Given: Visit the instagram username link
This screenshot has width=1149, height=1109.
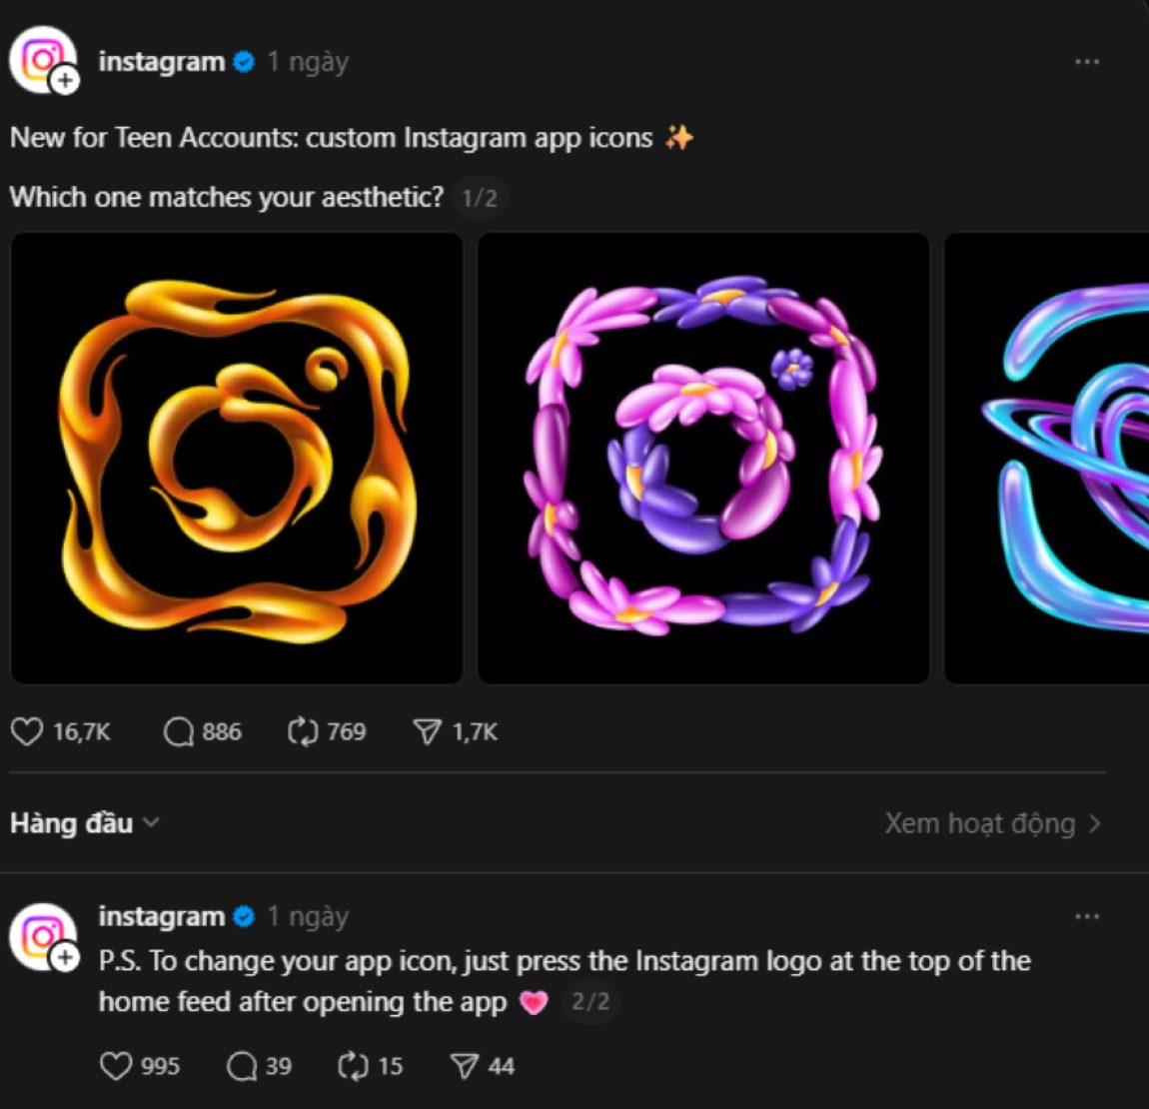Looking at the screenshot, I should pos(160,61).
